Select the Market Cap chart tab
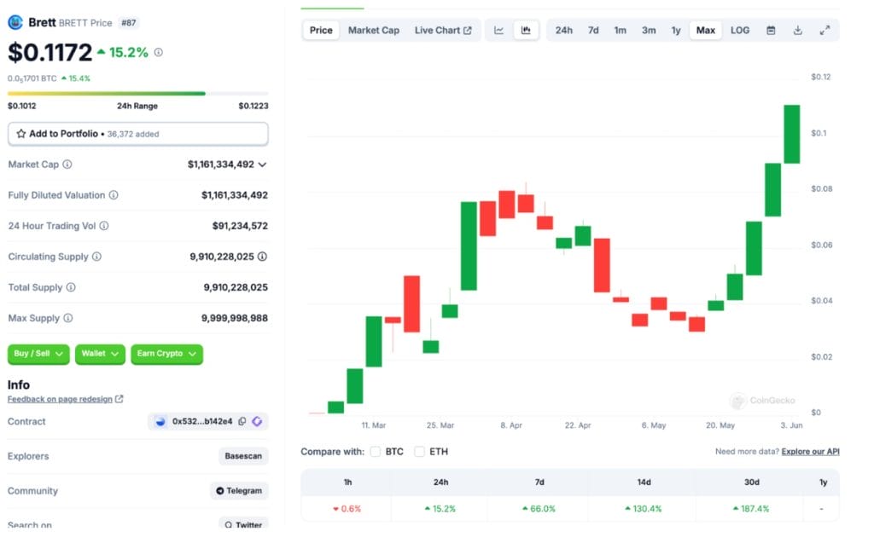The height and width of the screenshot is (543, 874). [x=374, y=31]
